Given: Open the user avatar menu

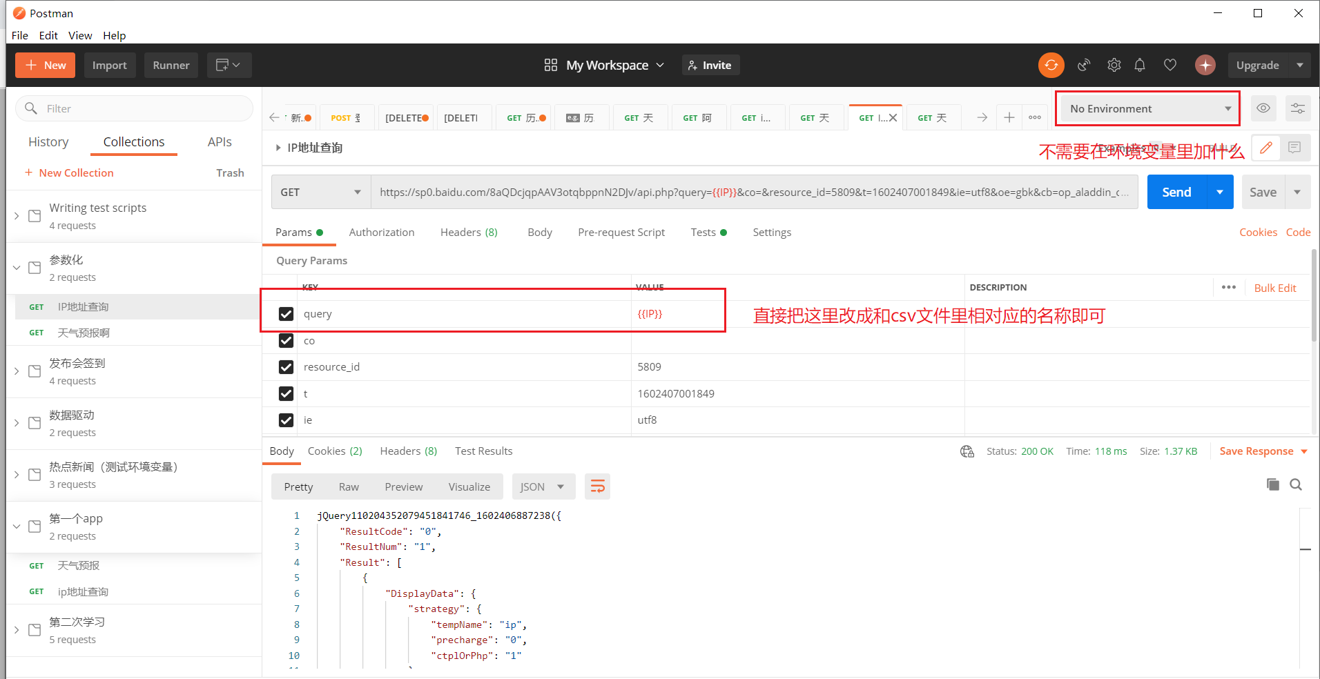Looking at the screenshot, I should (1205, 65).
